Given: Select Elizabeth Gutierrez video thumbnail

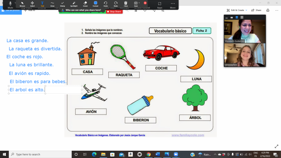Looking at the screenshot, I should [245, 31].
